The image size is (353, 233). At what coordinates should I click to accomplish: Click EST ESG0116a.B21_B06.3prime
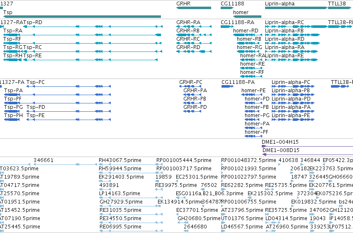pos(209,194)
